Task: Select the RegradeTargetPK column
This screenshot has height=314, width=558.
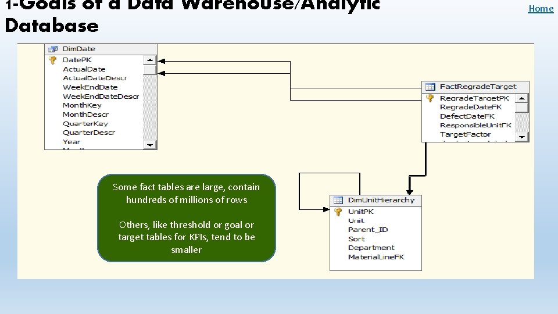Action: 474,98
